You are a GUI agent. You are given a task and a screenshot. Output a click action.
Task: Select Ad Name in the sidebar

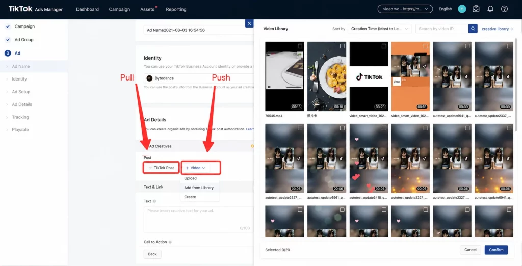(x=20, y=66)
